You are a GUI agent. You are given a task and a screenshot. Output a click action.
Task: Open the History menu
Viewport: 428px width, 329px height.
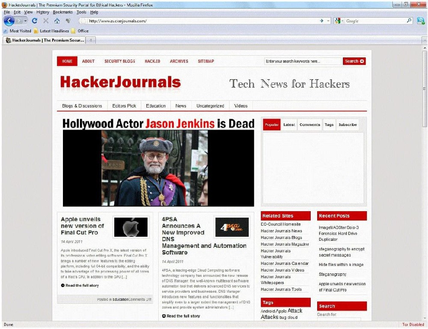43,12
